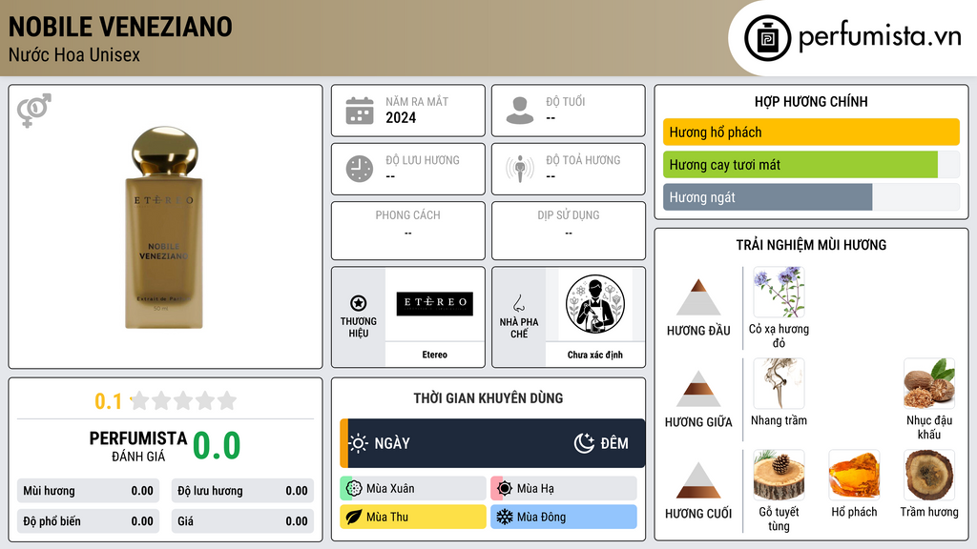Image resolution: width=977 pixels, height=549 pixels.
Task: Click the Hương đầu pyramid icon
Action: [x=698, y=297]
